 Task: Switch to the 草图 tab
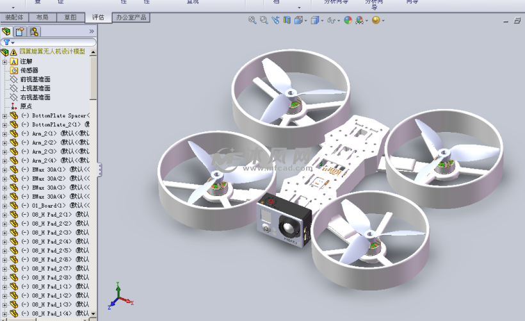point(70,17)
